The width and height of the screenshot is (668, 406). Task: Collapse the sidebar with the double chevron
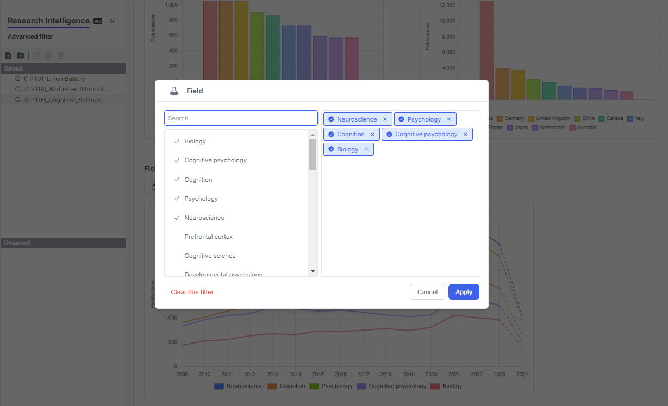(x=113, y=21)
